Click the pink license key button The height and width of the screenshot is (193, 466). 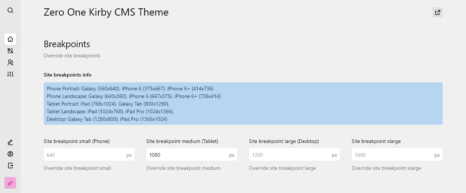point(10,183)
